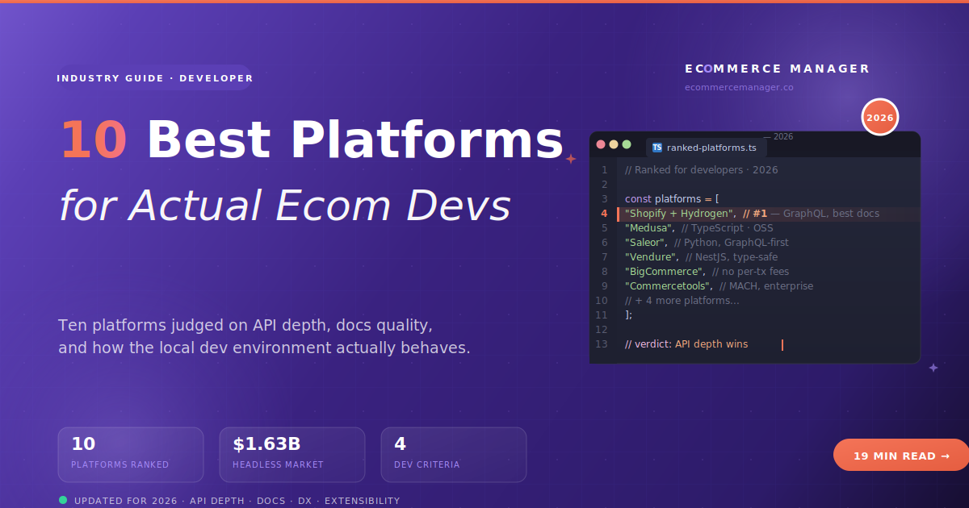Click the TS file icon in tab
The image size is (969, 508).
coord(657,148)
